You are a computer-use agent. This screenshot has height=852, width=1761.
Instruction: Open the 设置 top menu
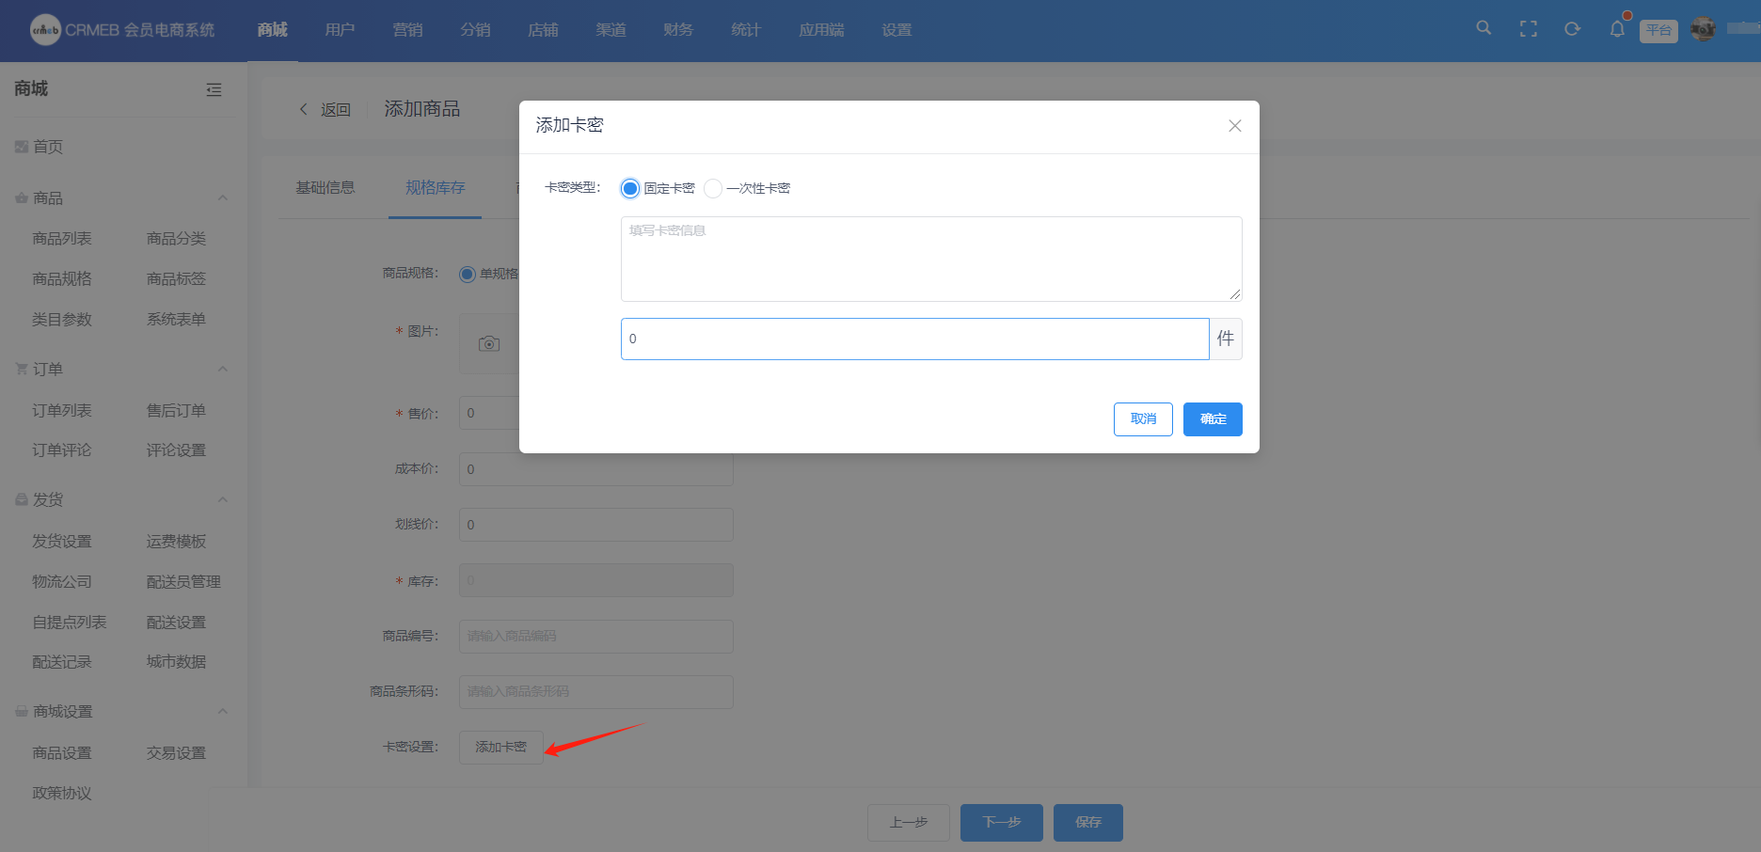click(896, 30)
